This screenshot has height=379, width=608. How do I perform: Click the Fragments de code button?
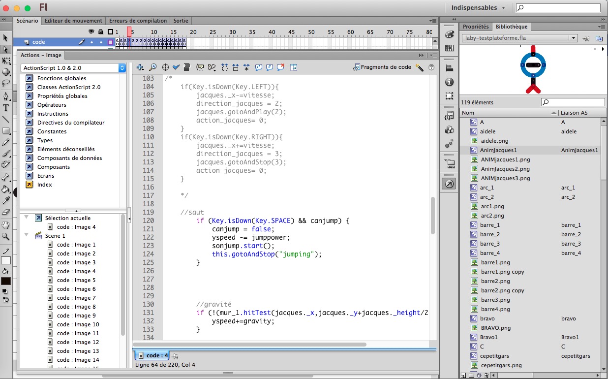(382, 67)
